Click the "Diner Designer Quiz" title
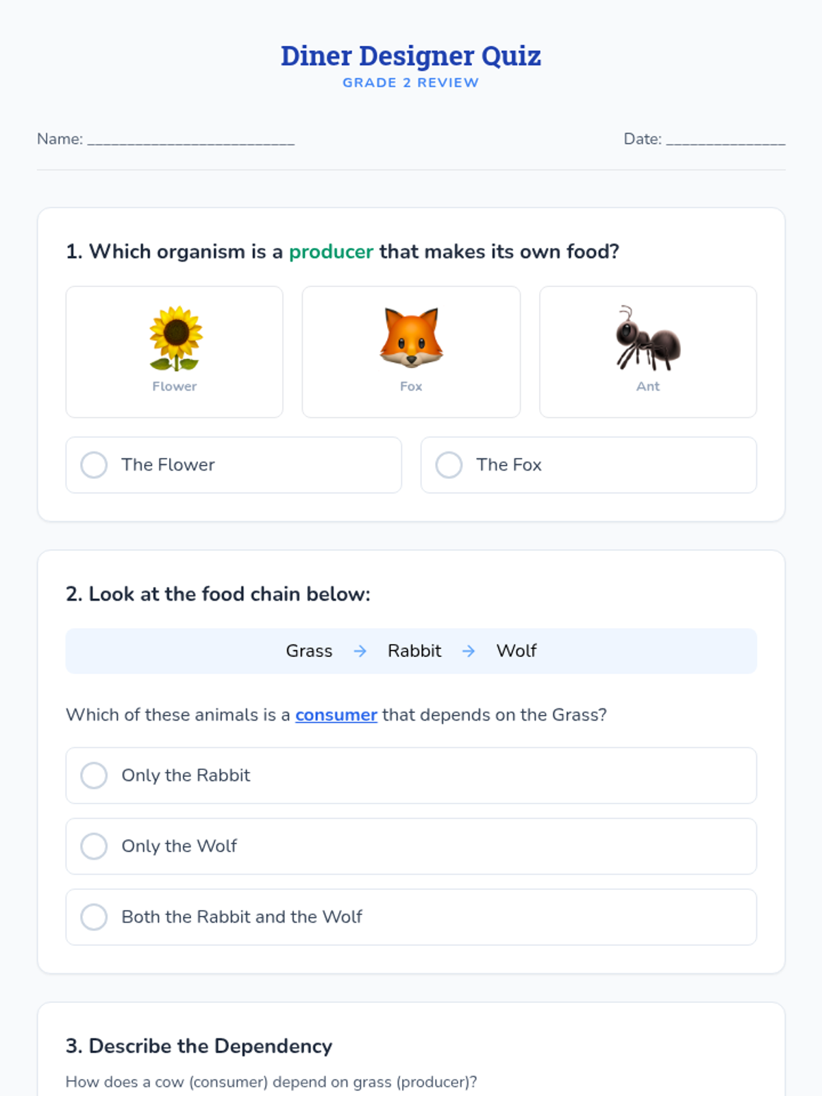 click(411, 56)
